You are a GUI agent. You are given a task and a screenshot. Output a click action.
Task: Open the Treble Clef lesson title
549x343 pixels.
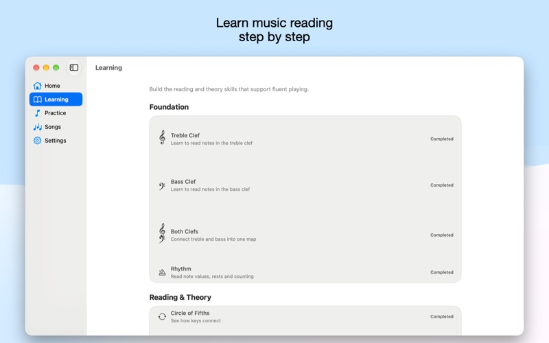(x=185, y=135)
